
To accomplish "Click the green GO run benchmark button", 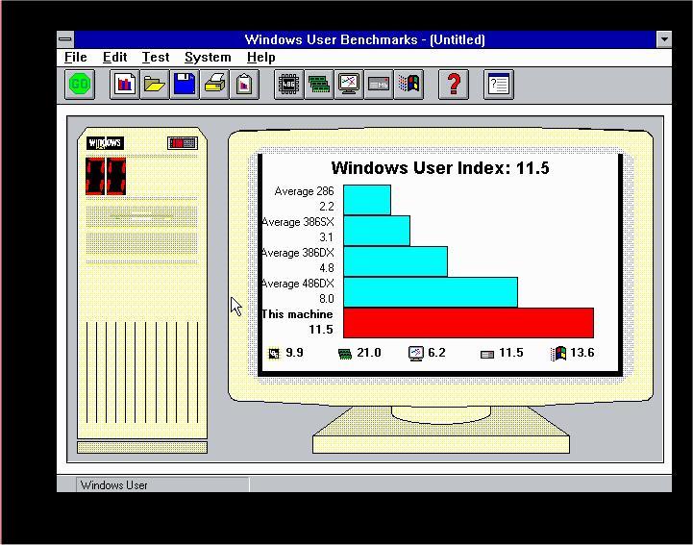I will click(x=80, y=84).
